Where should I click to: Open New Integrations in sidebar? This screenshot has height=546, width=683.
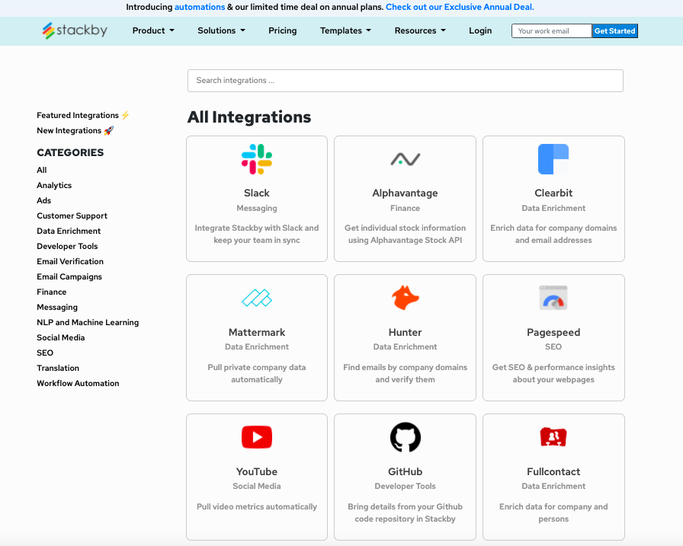click(x=69, y=130)
